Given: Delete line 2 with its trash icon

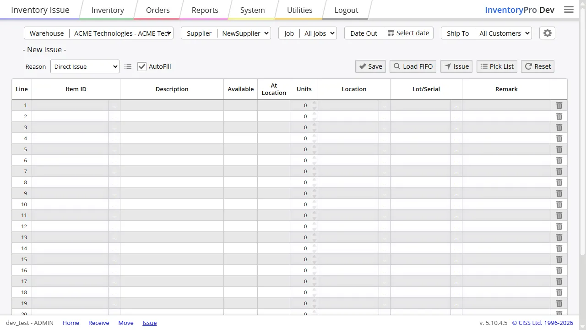Looking at the screenshot, I should [x=559, y=116].
